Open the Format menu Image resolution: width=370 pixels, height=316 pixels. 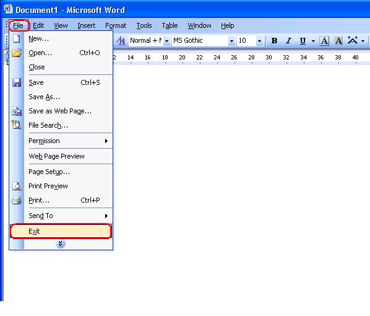pos(116,25)
